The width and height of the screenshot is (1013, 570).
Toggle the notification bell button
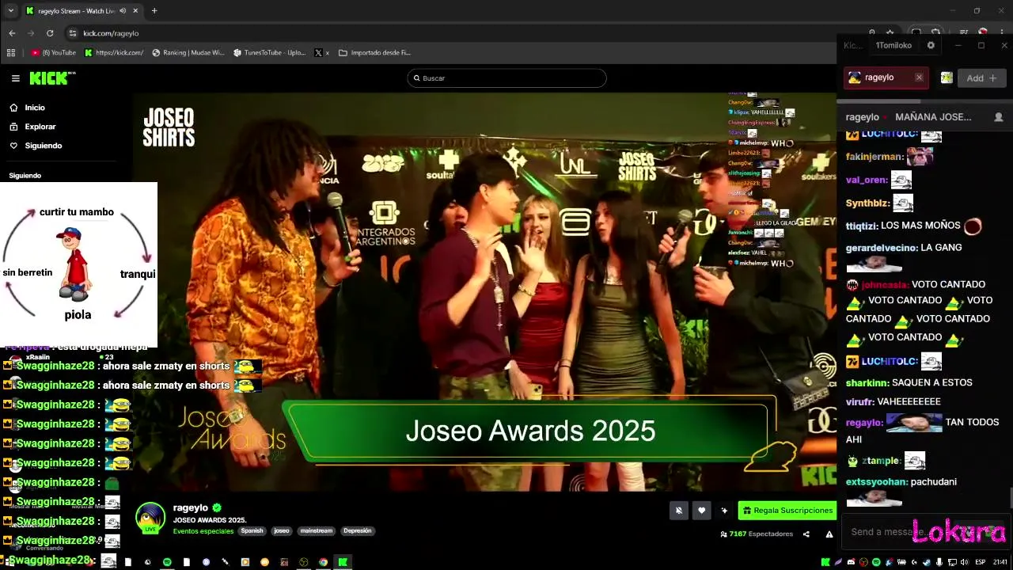pos(678,511)
